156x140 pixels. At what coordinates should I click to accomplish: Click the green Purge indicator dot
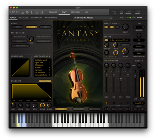(130, 18)
